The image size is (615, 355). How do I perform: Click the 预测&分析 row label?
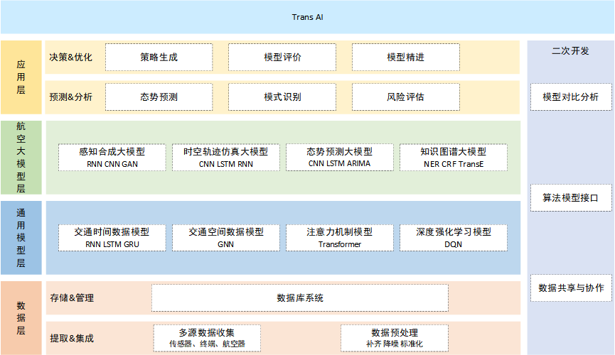pos(70,97)
